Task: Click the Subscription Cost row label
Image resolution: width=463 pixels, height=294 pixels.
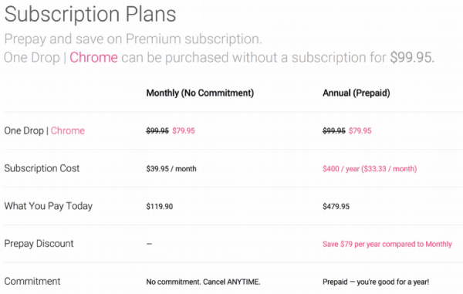Action: [42, 168]
